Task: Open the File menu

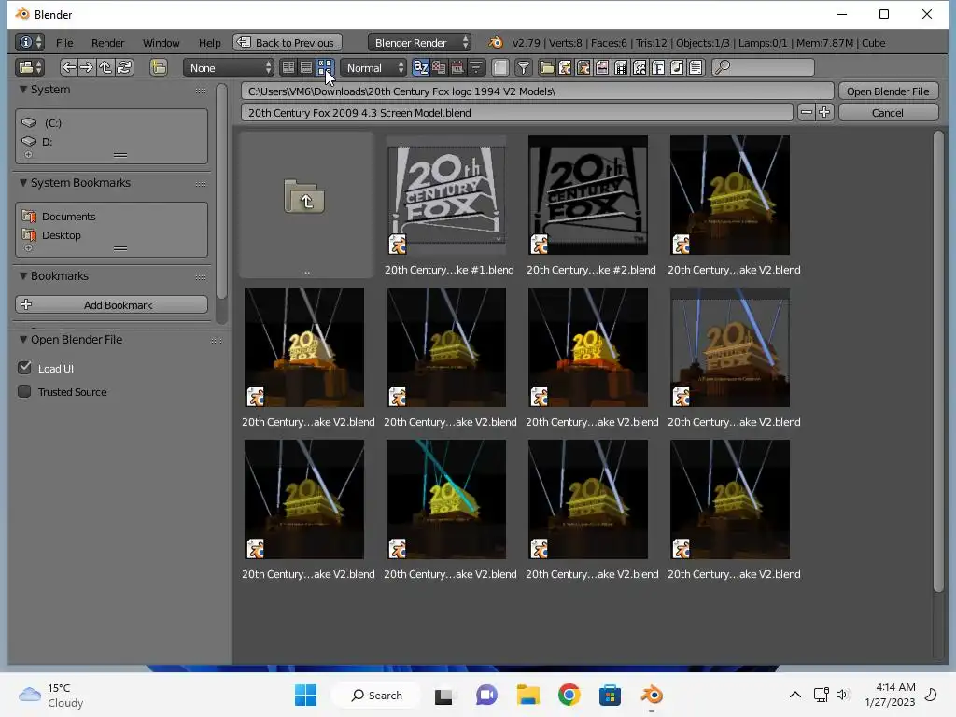Action: [x=64, y=43]
